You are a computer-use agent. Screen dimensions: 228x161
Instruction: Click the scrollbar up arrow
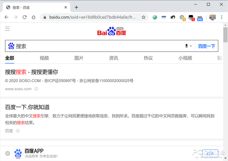[225, 25]
